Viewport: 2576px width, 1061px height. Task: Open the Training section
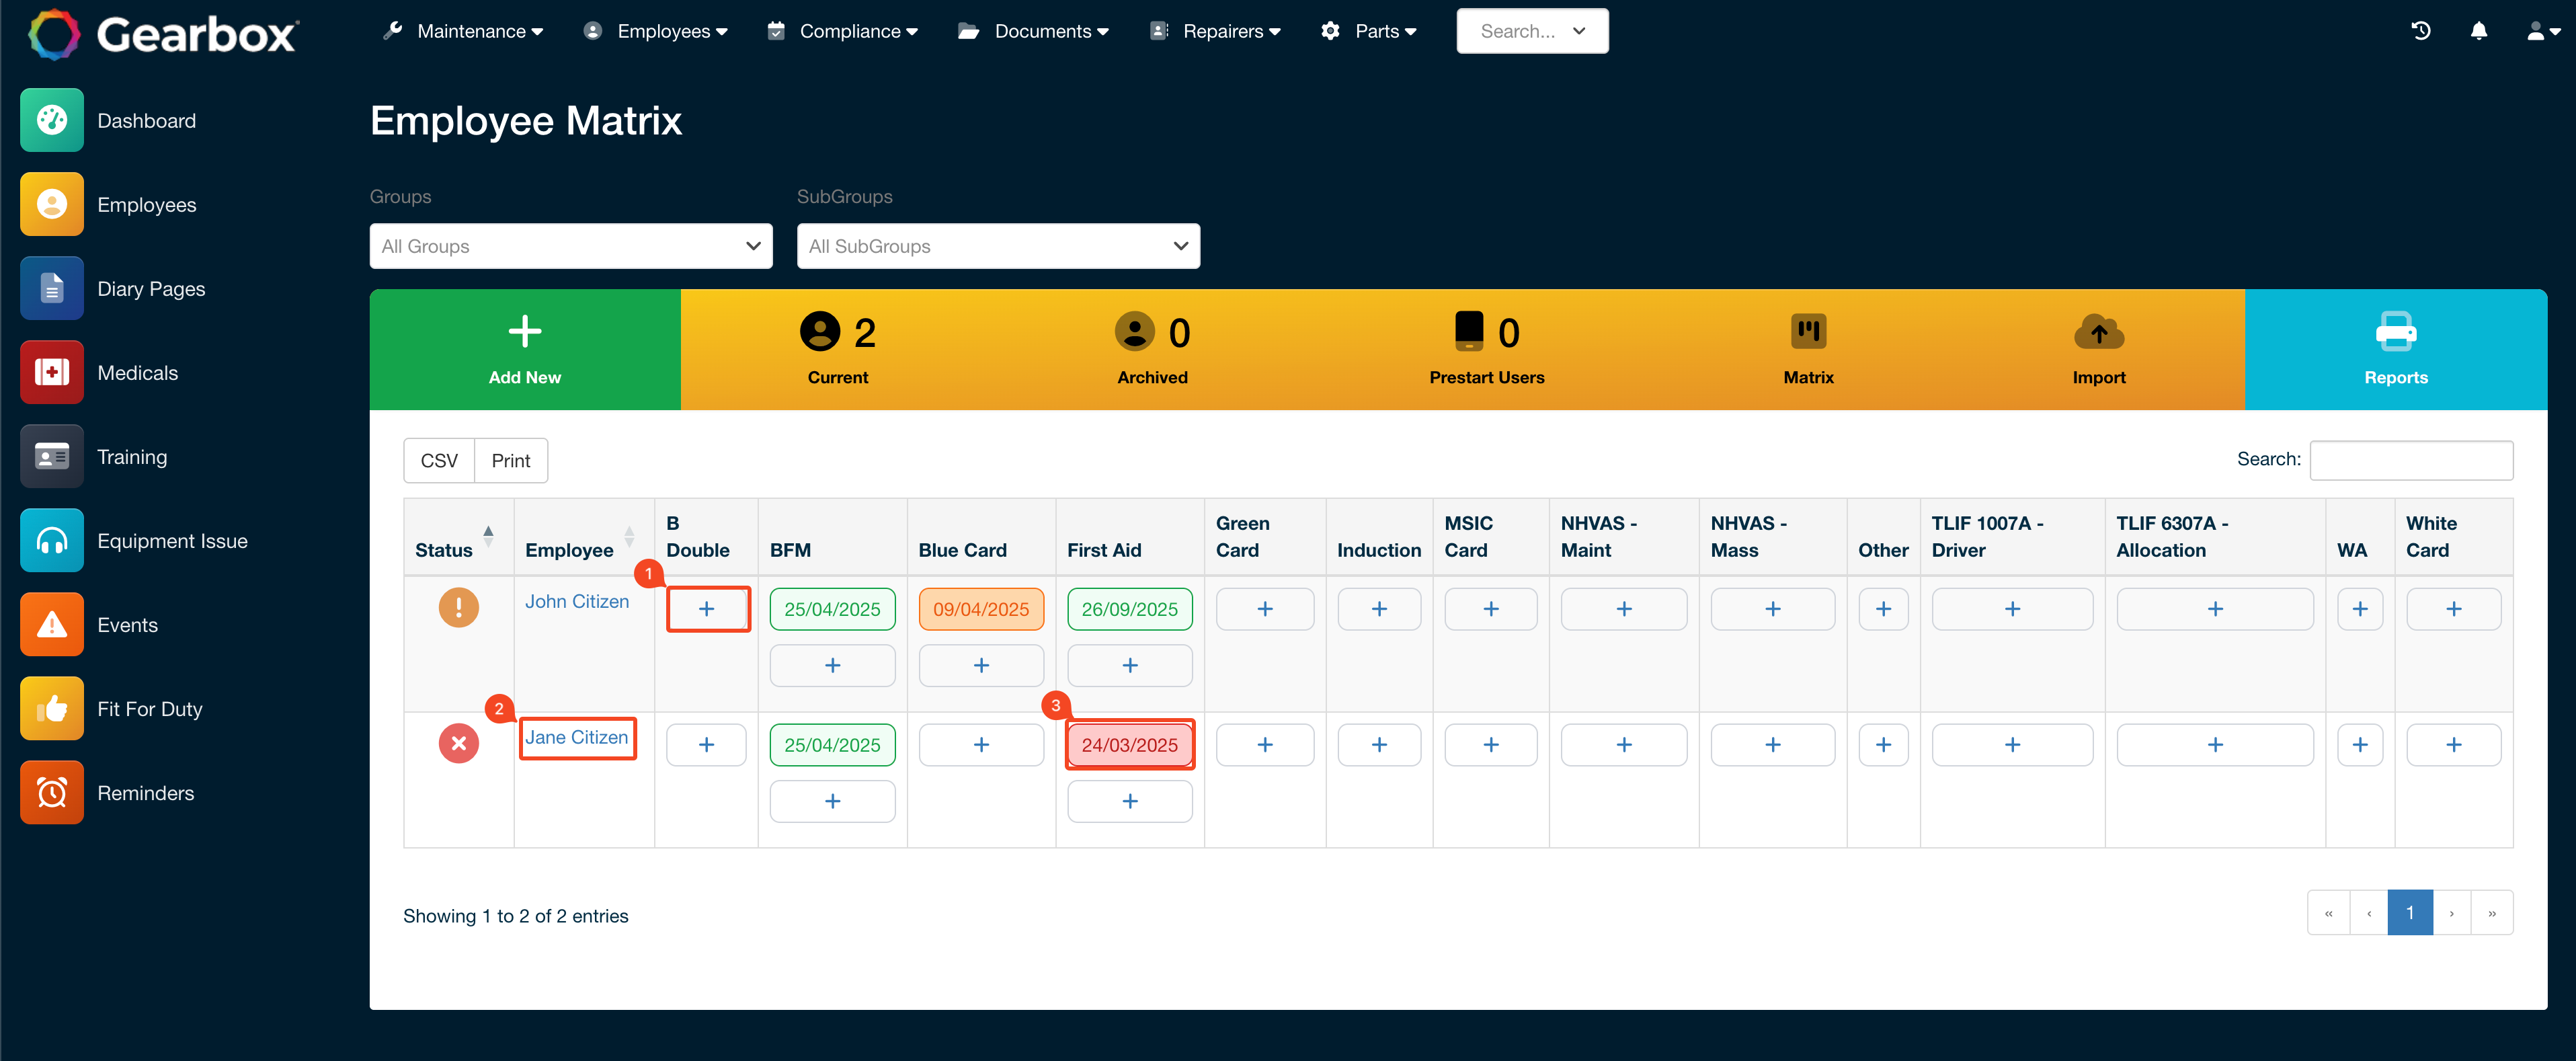132,456
